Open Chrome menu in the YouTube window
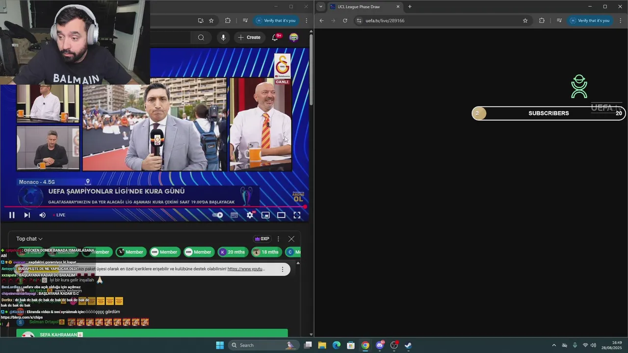This screenshot has height=353, width=628. click(307, 21)
